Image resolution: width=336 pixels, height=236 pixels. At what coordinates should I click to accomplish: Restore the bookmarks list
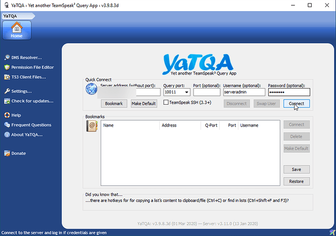296,182
